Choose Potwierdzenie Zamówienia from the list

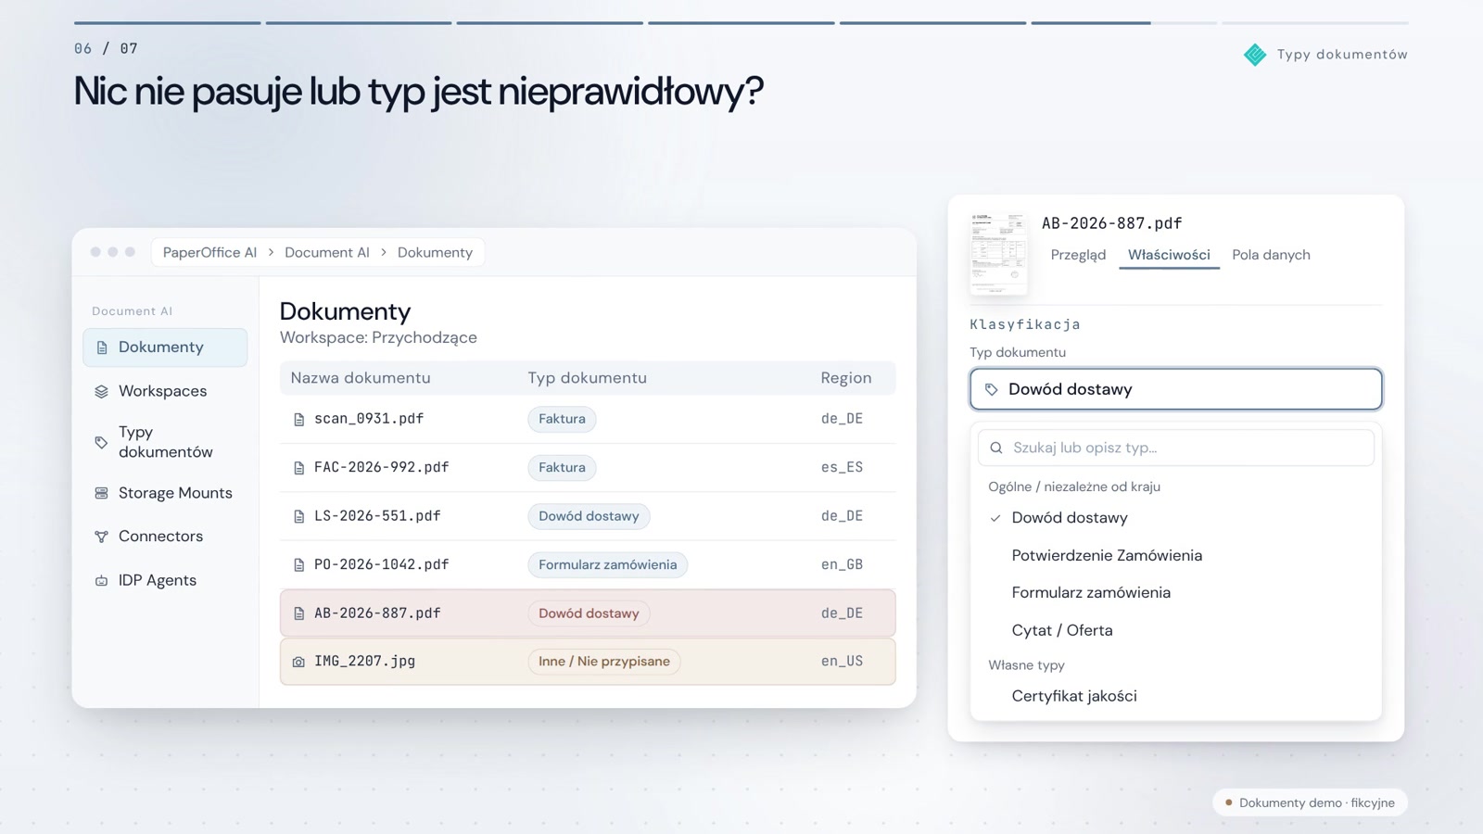(1175, 555)
